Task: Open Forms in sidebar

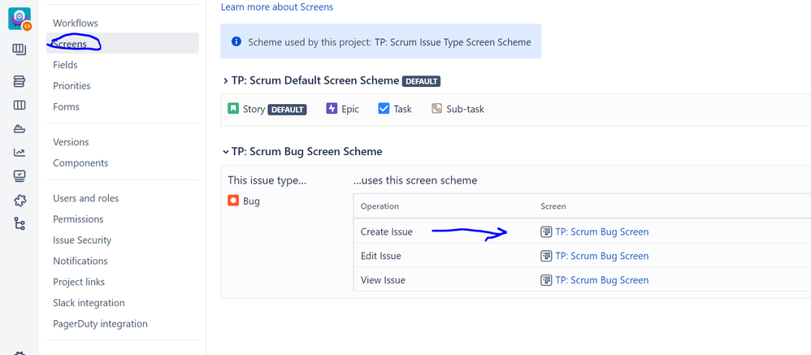Action: point(66,107)
